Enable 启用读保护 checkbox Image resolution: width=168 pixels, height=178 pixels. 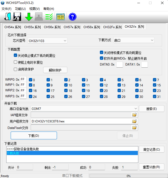15,69
